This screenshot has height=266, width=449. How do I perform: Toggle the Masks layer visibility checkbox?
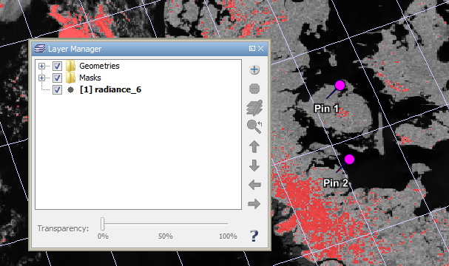57,78
